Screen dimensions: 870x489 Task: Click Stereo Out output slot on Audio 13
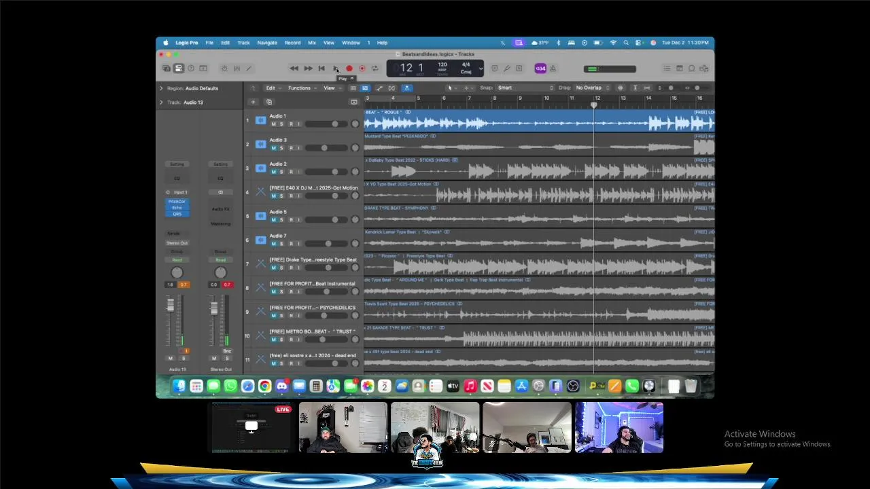click(177, 243)
